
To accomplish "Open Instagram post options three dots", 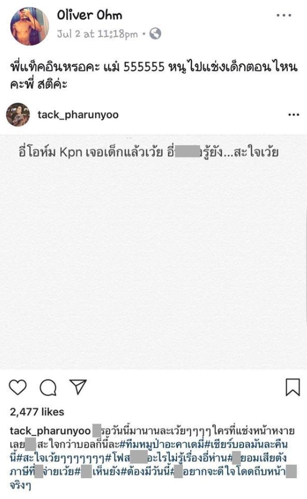I will point(294,115).
